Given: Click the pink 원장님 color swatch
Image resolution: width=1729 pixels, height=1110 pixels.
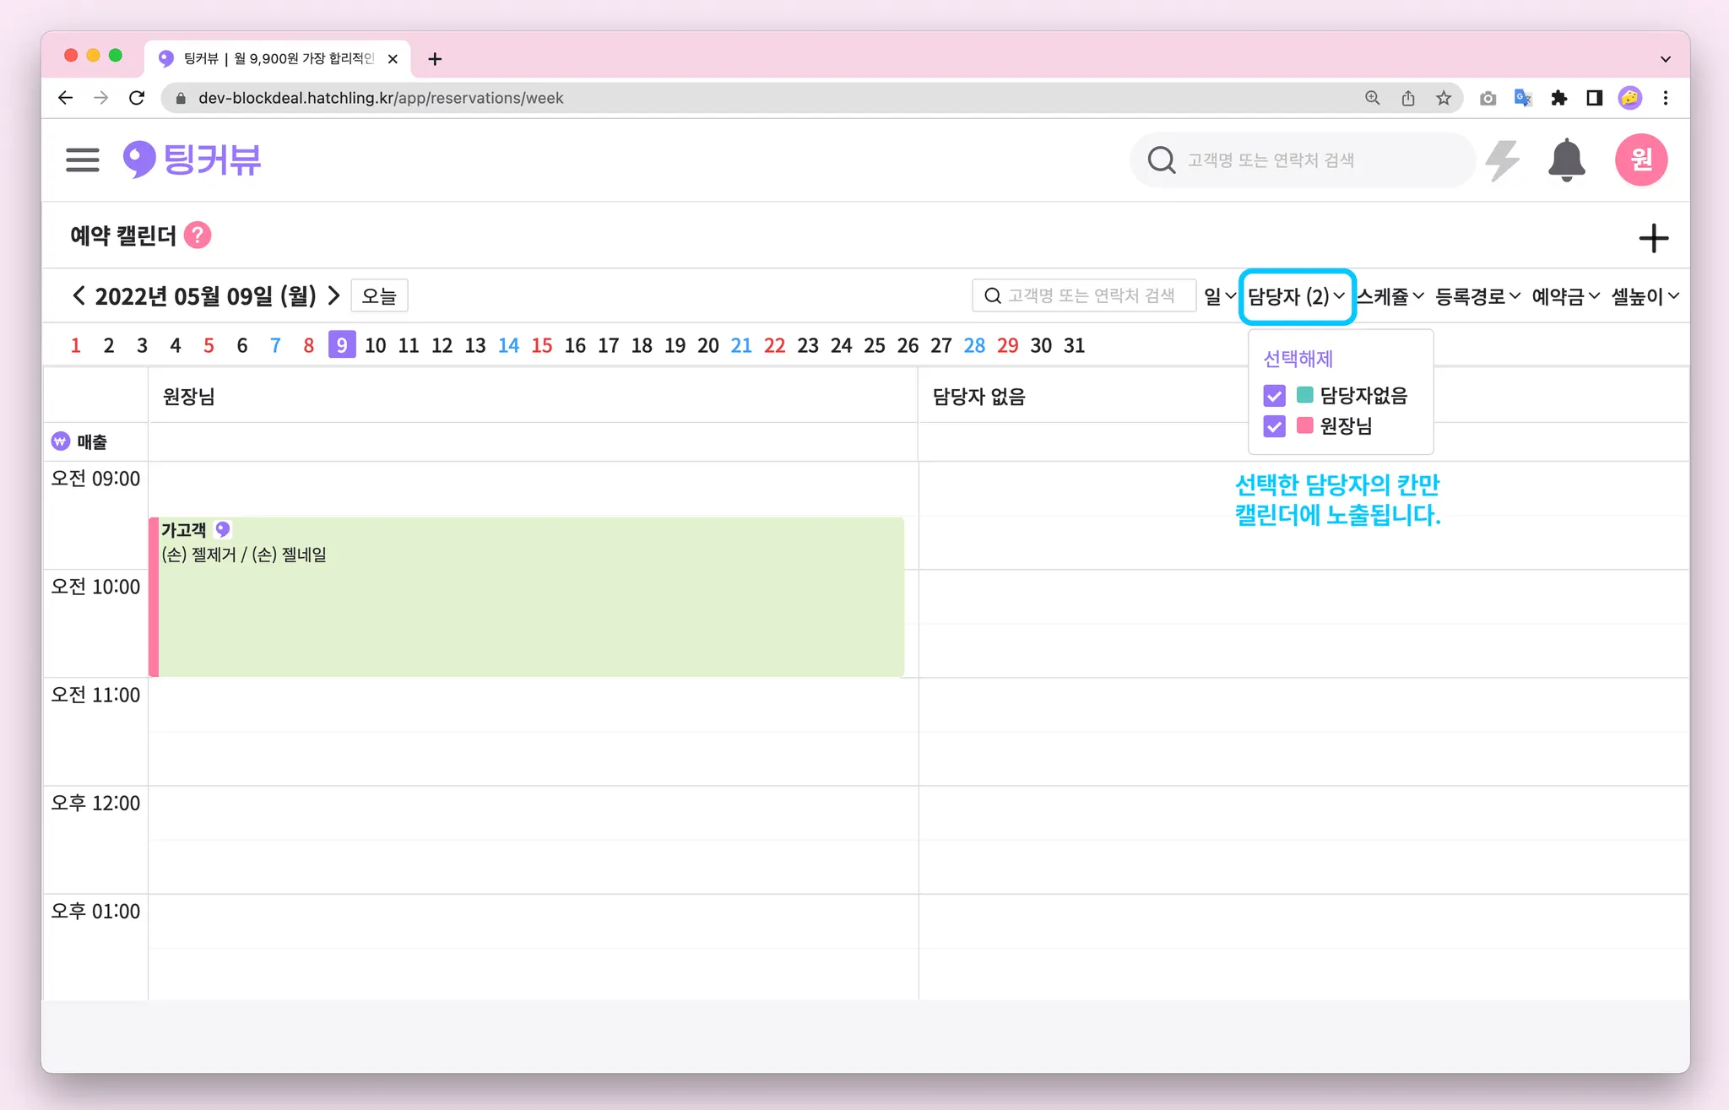Looking at the screenshot, I should 1304,425.
